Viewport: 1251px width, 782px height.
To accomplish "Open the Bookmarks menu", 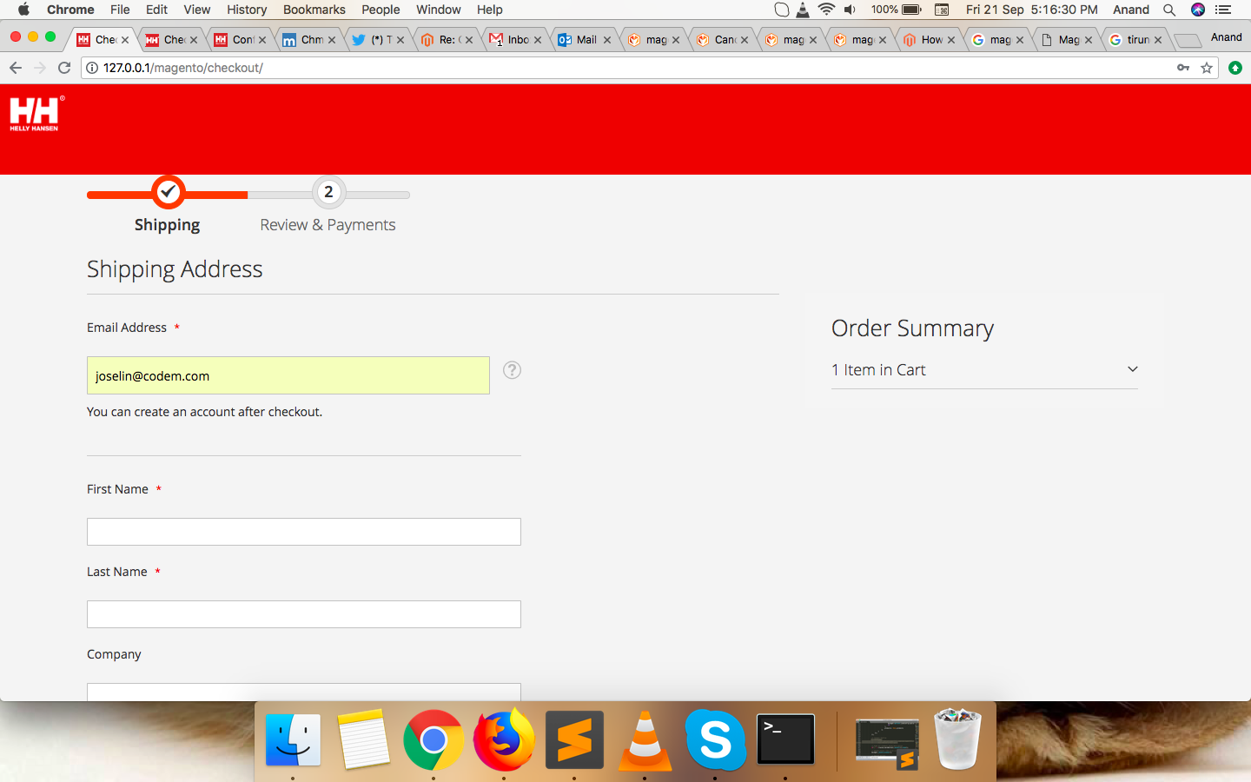I will 314,10.
